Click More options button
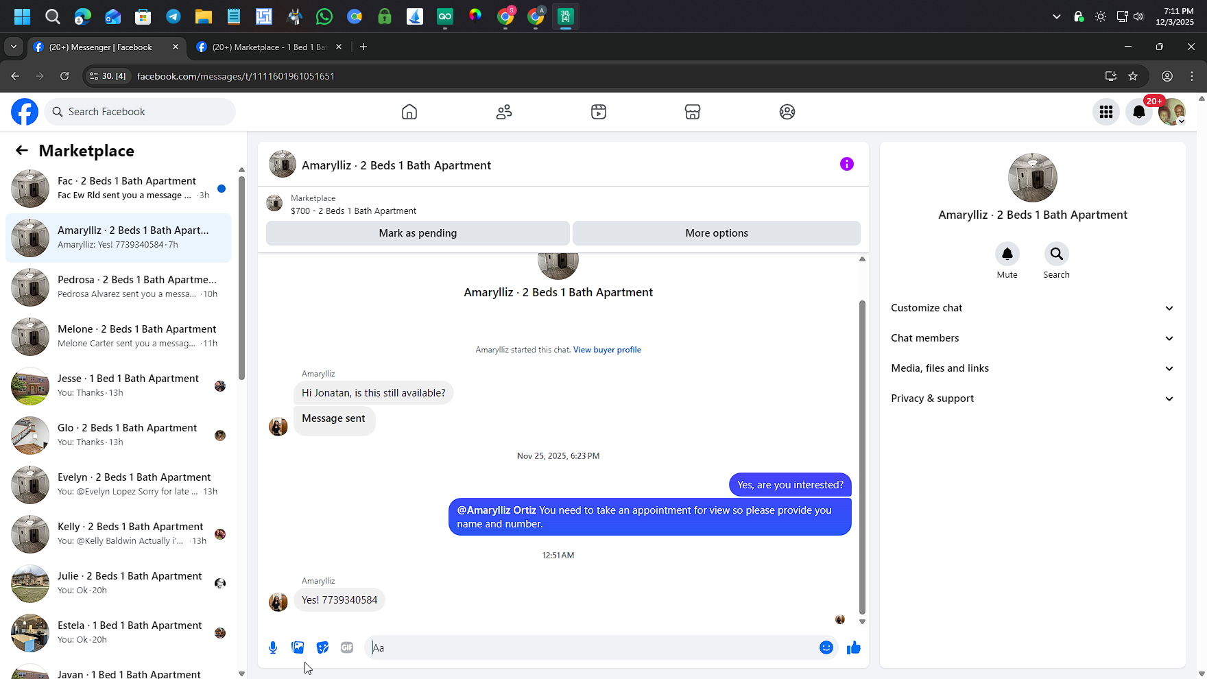 [717, 233]
